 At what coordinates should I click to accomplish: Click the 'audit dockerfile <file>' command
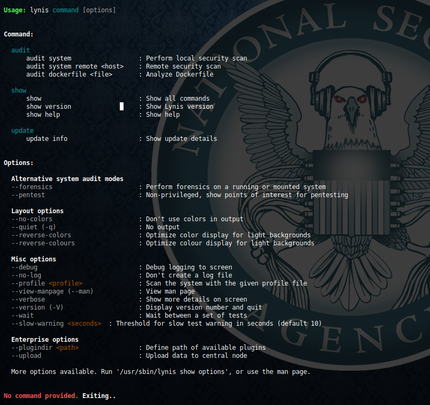[x=69, y=74]
